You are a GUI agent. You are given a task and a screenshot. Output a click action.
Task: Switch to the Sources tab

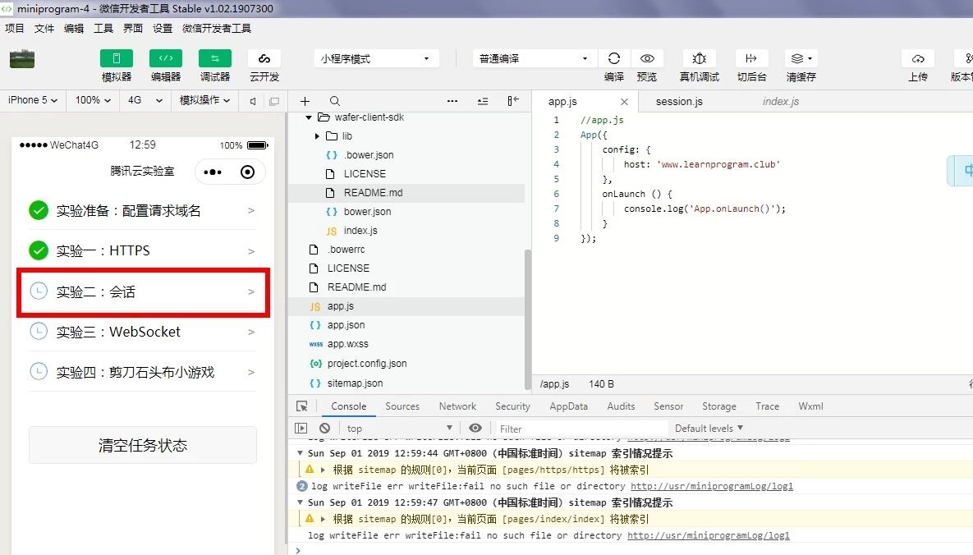pos(402,406)
